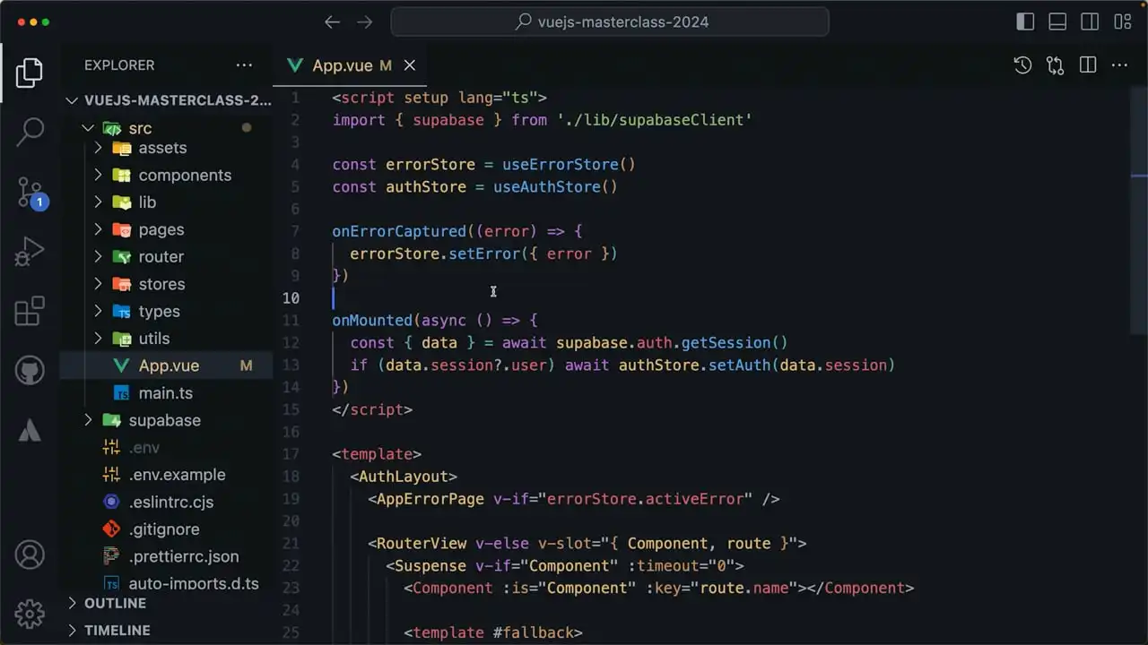Open the .gitignore file
Screen dimensions: 1148x645
(x=166, y=529)
